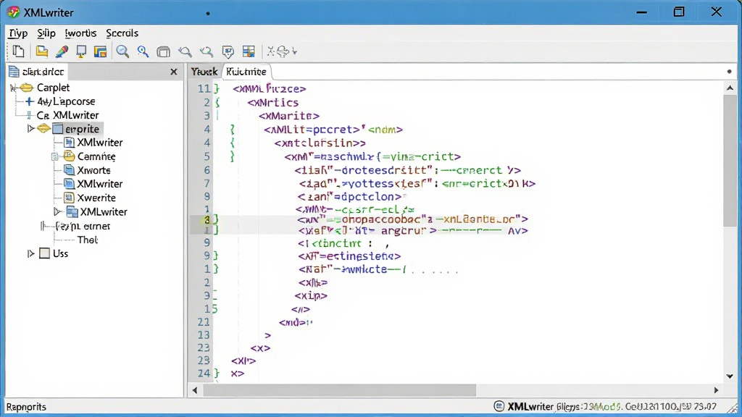Click line number 21 in the gutter
742x417 pixels.
coord(204,322)
